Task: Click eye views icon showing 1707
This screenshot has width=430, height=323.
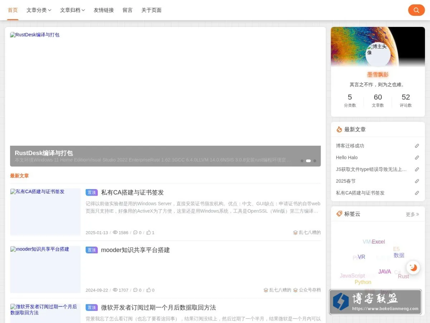Action: pos(115,290)
